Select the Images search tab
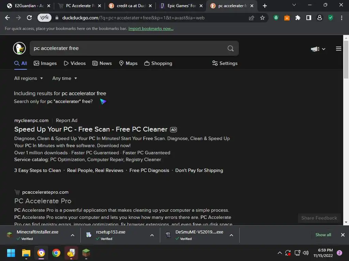 point(45,63)
